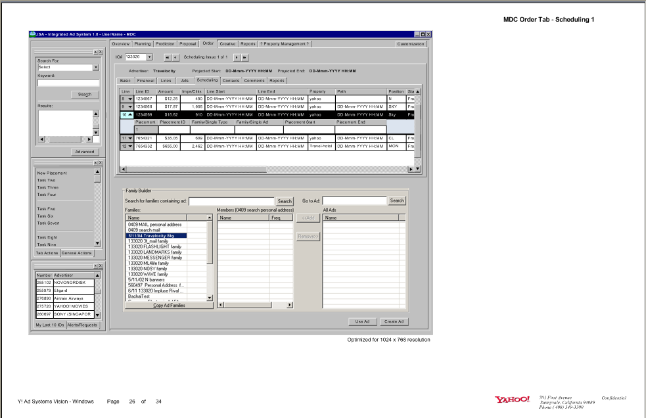Open the IO# number dropdown

(149, 57)
